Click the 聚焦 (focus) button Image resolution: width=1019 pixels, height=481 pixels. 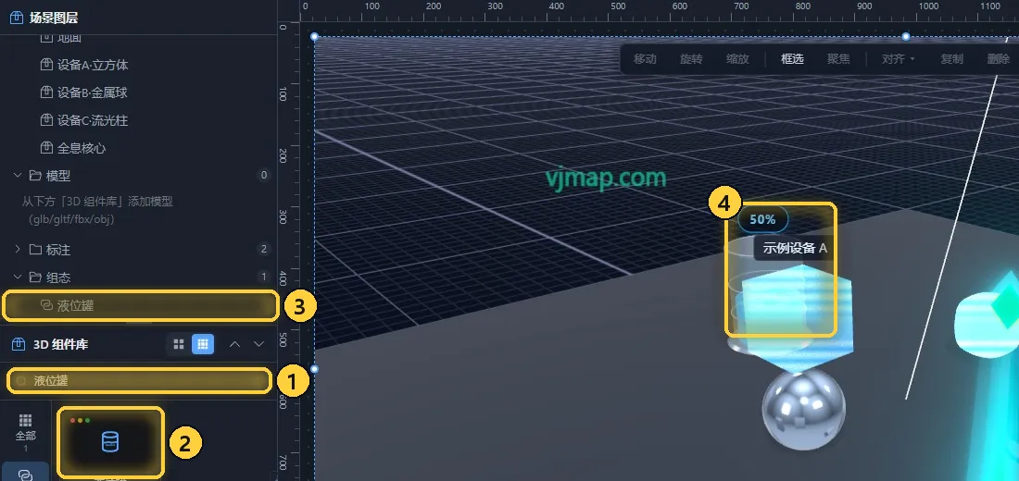tap(838, 59)
